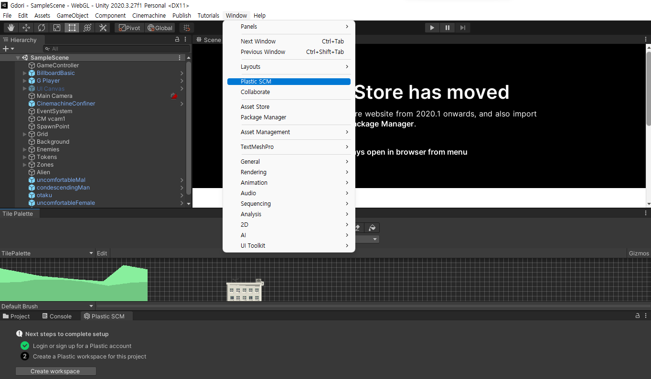This screenshot has height=379, width=651.
Task: Click the Play button
Action: tap(432, 28)
